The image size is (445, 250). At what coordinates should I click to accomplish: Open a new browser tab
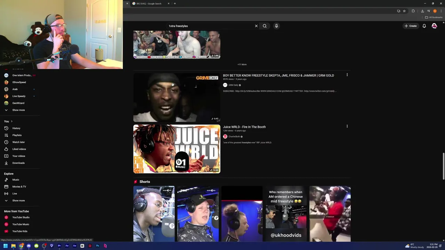(x=175, y=3)
